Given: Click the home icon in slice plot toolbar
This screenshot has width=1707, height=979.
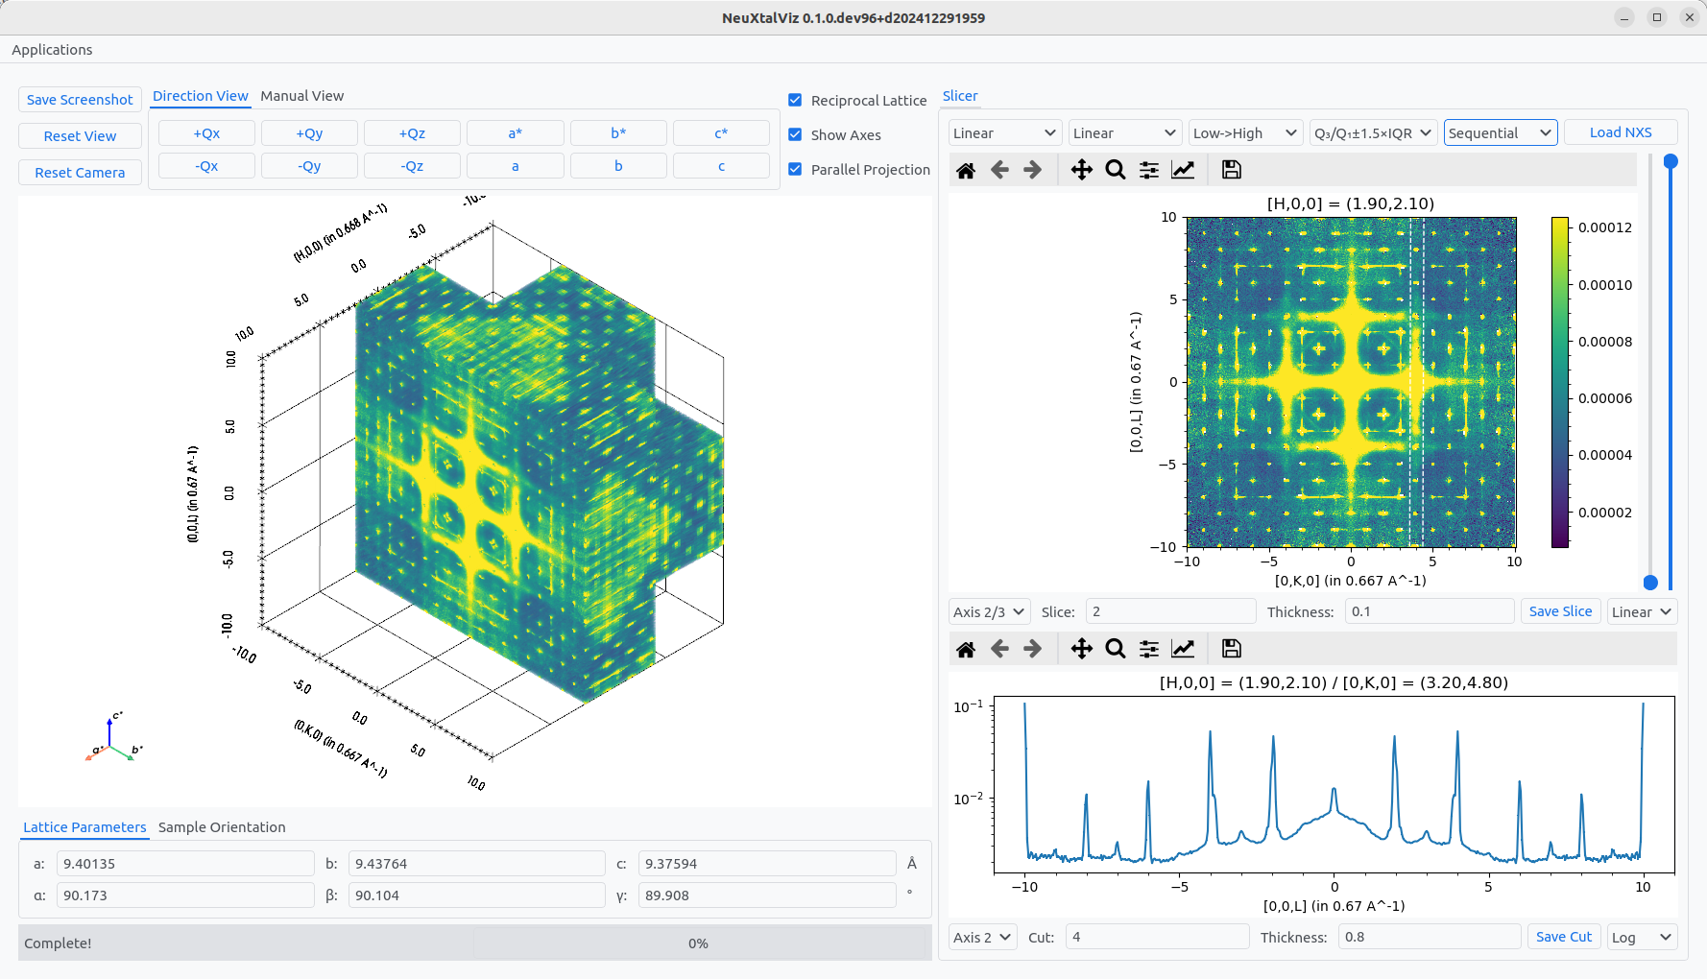Looking at the screenshot, I should click(966, 170).
